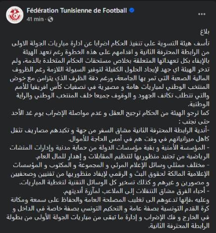Open the Fédération Tunisienne de Football page name
This screenshot has height=233, width=216.
pos(77,10)
